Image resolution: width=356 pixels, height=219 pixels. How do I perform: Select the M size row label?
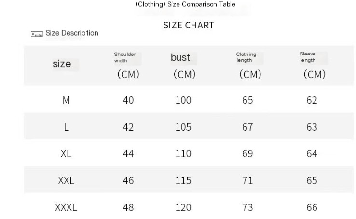tap(66, 100)
